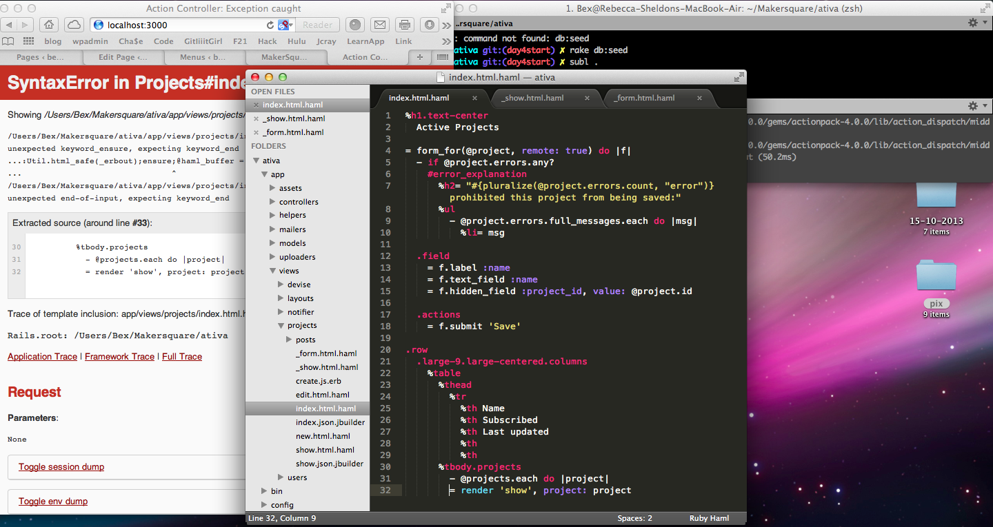The width and height of the screenshot is (993, 527).
Task: Switch to the MakerSqu... Safari tab
Action: coord(283,57)
